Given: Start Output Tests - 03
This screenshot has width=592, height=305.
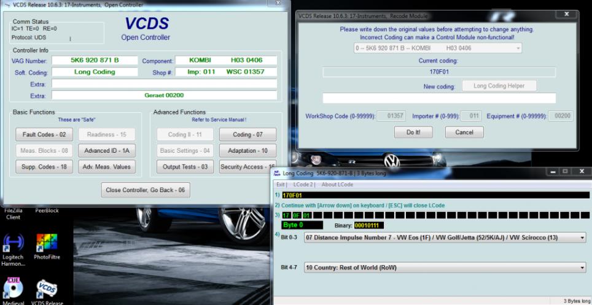Looking at the screenshot, I should (x=185, y=167).
